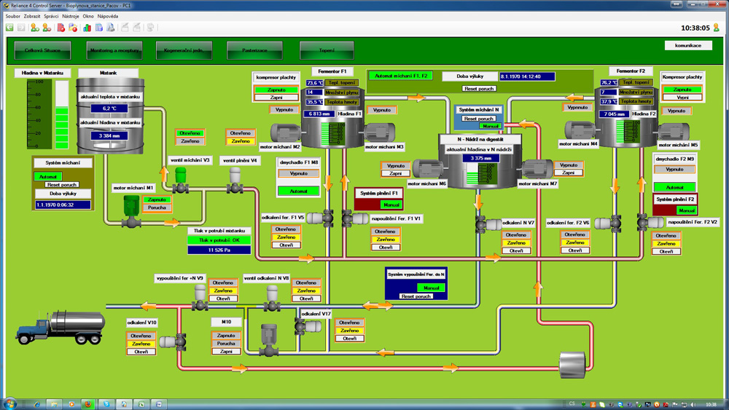Image resolution: width=729 pixels, height=410 pixels.
Task: Switch to Celková Situace screen
Action: click(x=42, y=50)
